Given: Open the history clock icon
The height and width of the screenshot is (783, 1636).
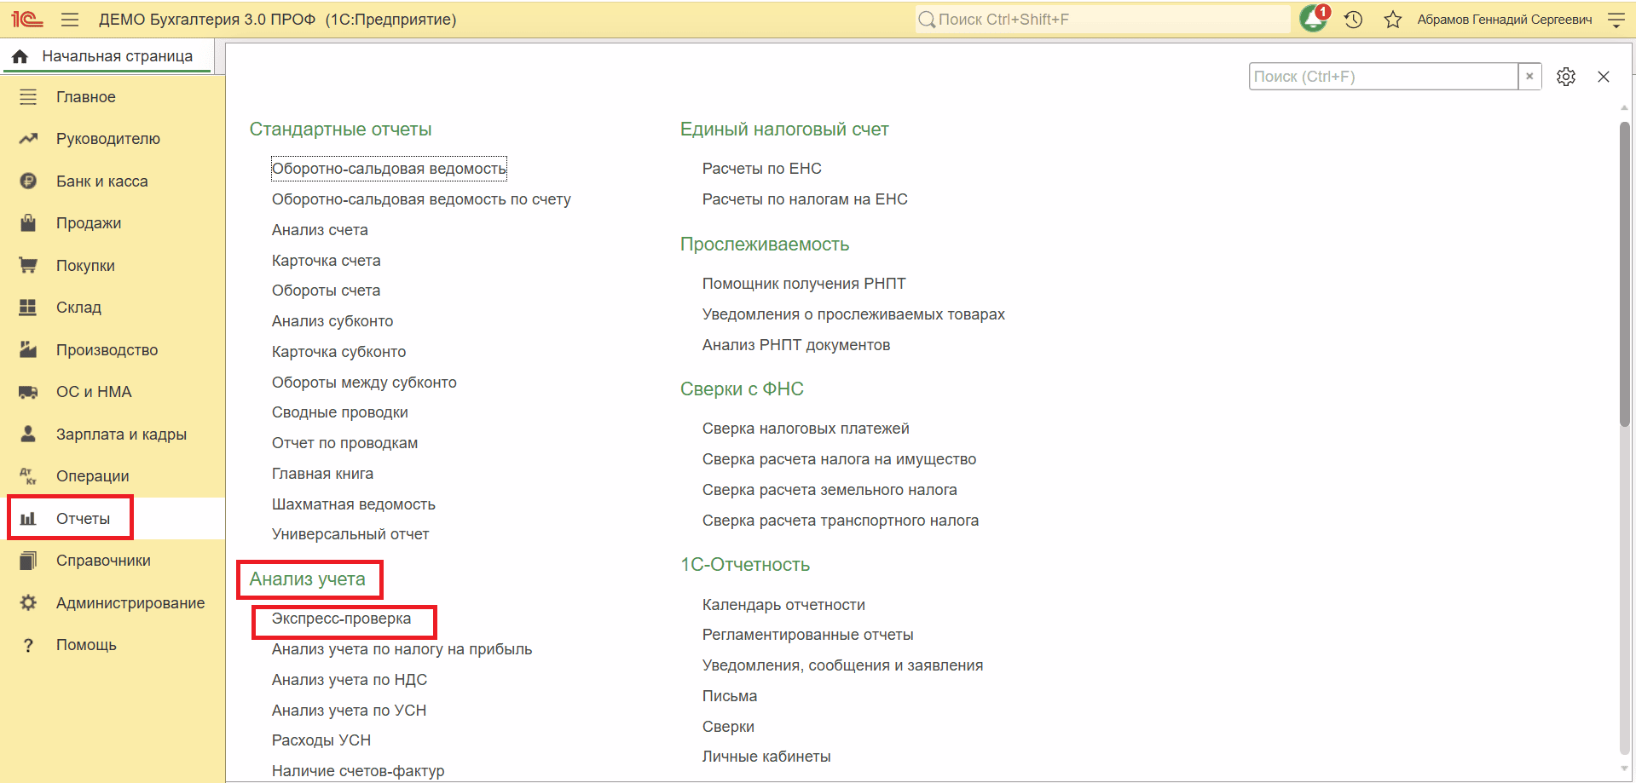Looking at the screenshot, I should coord(1353,20).
